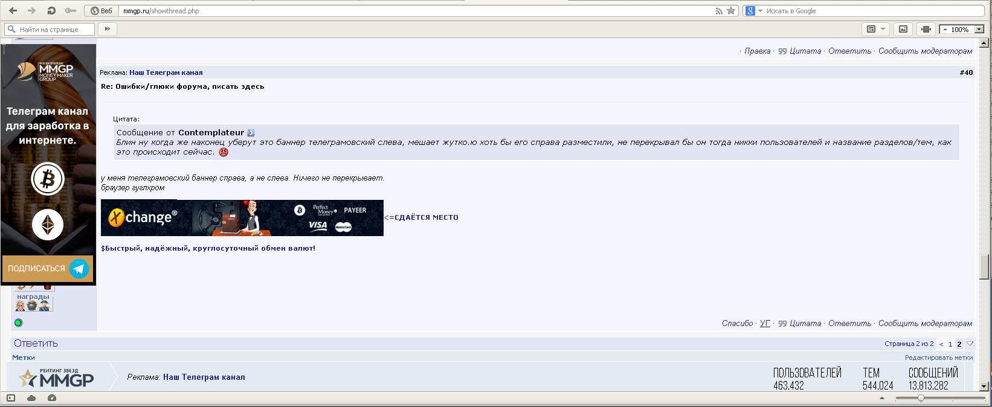Click Редактировать метки link
This screenshot has height=407, width=992.
(939, 357)
